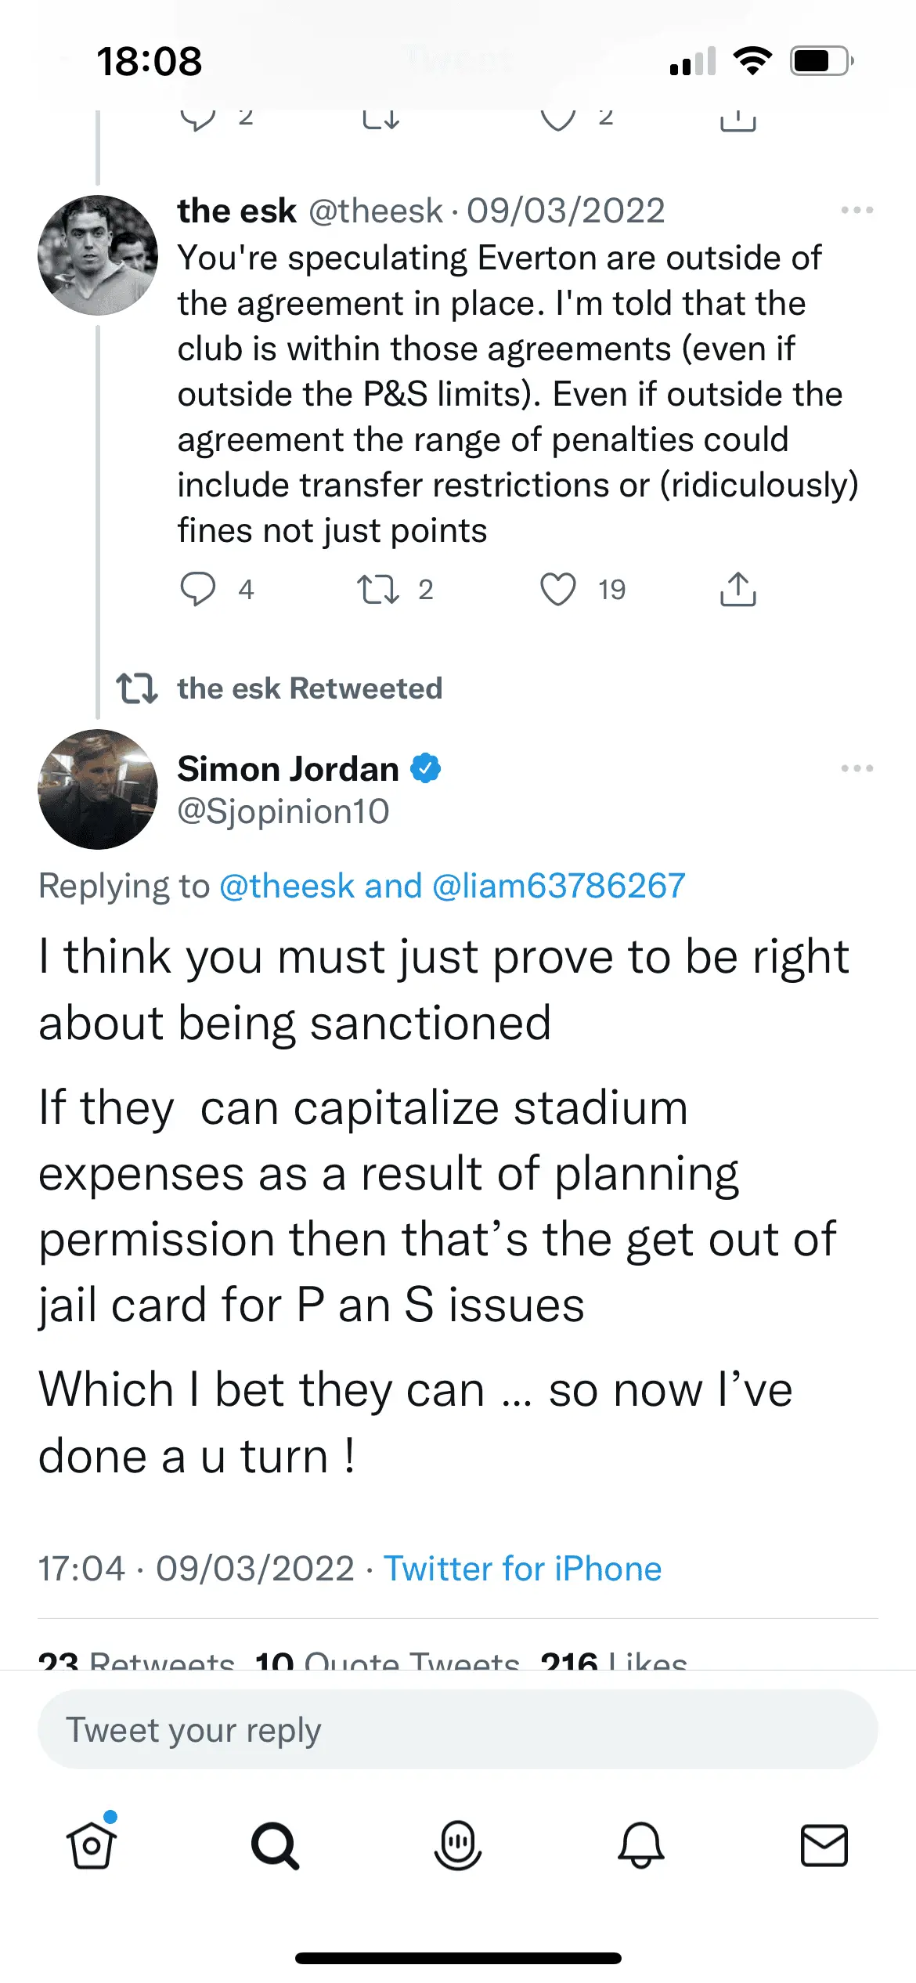Open Simon Jordan's profile picture
This screenshot has width=916, height=1983.
coord(98,789)
